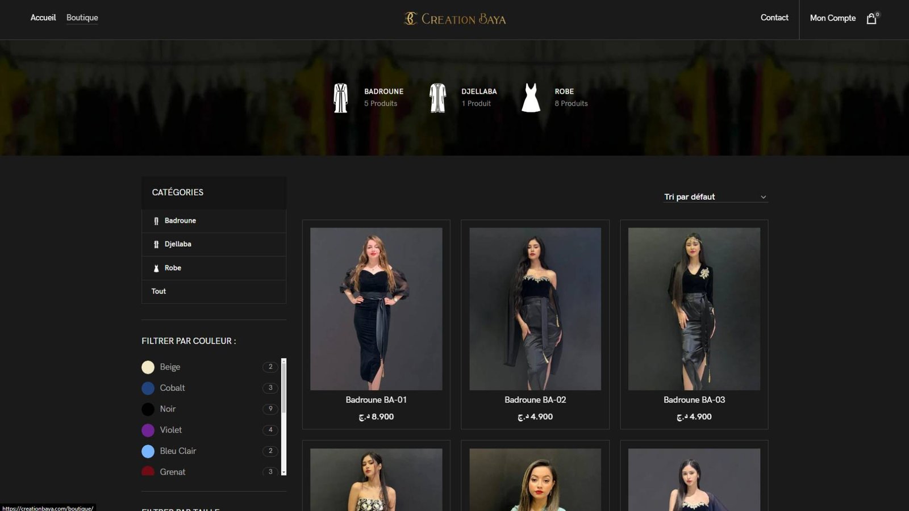Click the Badroune icon in the Catégories sidebar
Screen dimensions: 909x511
(156, 221)
